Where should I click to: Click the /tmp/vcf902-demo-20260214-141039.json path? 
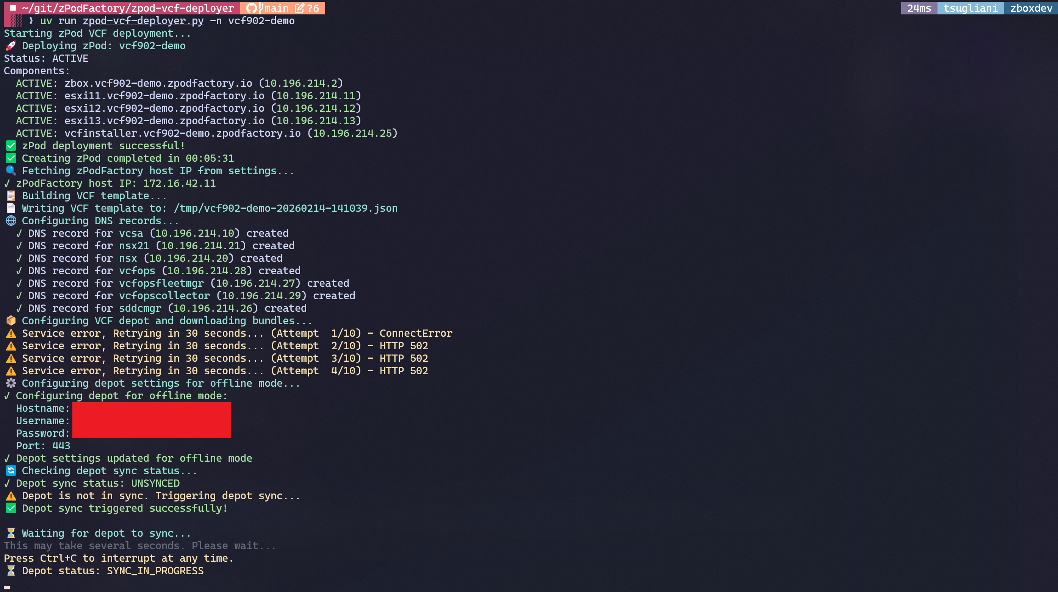(285, 208)
